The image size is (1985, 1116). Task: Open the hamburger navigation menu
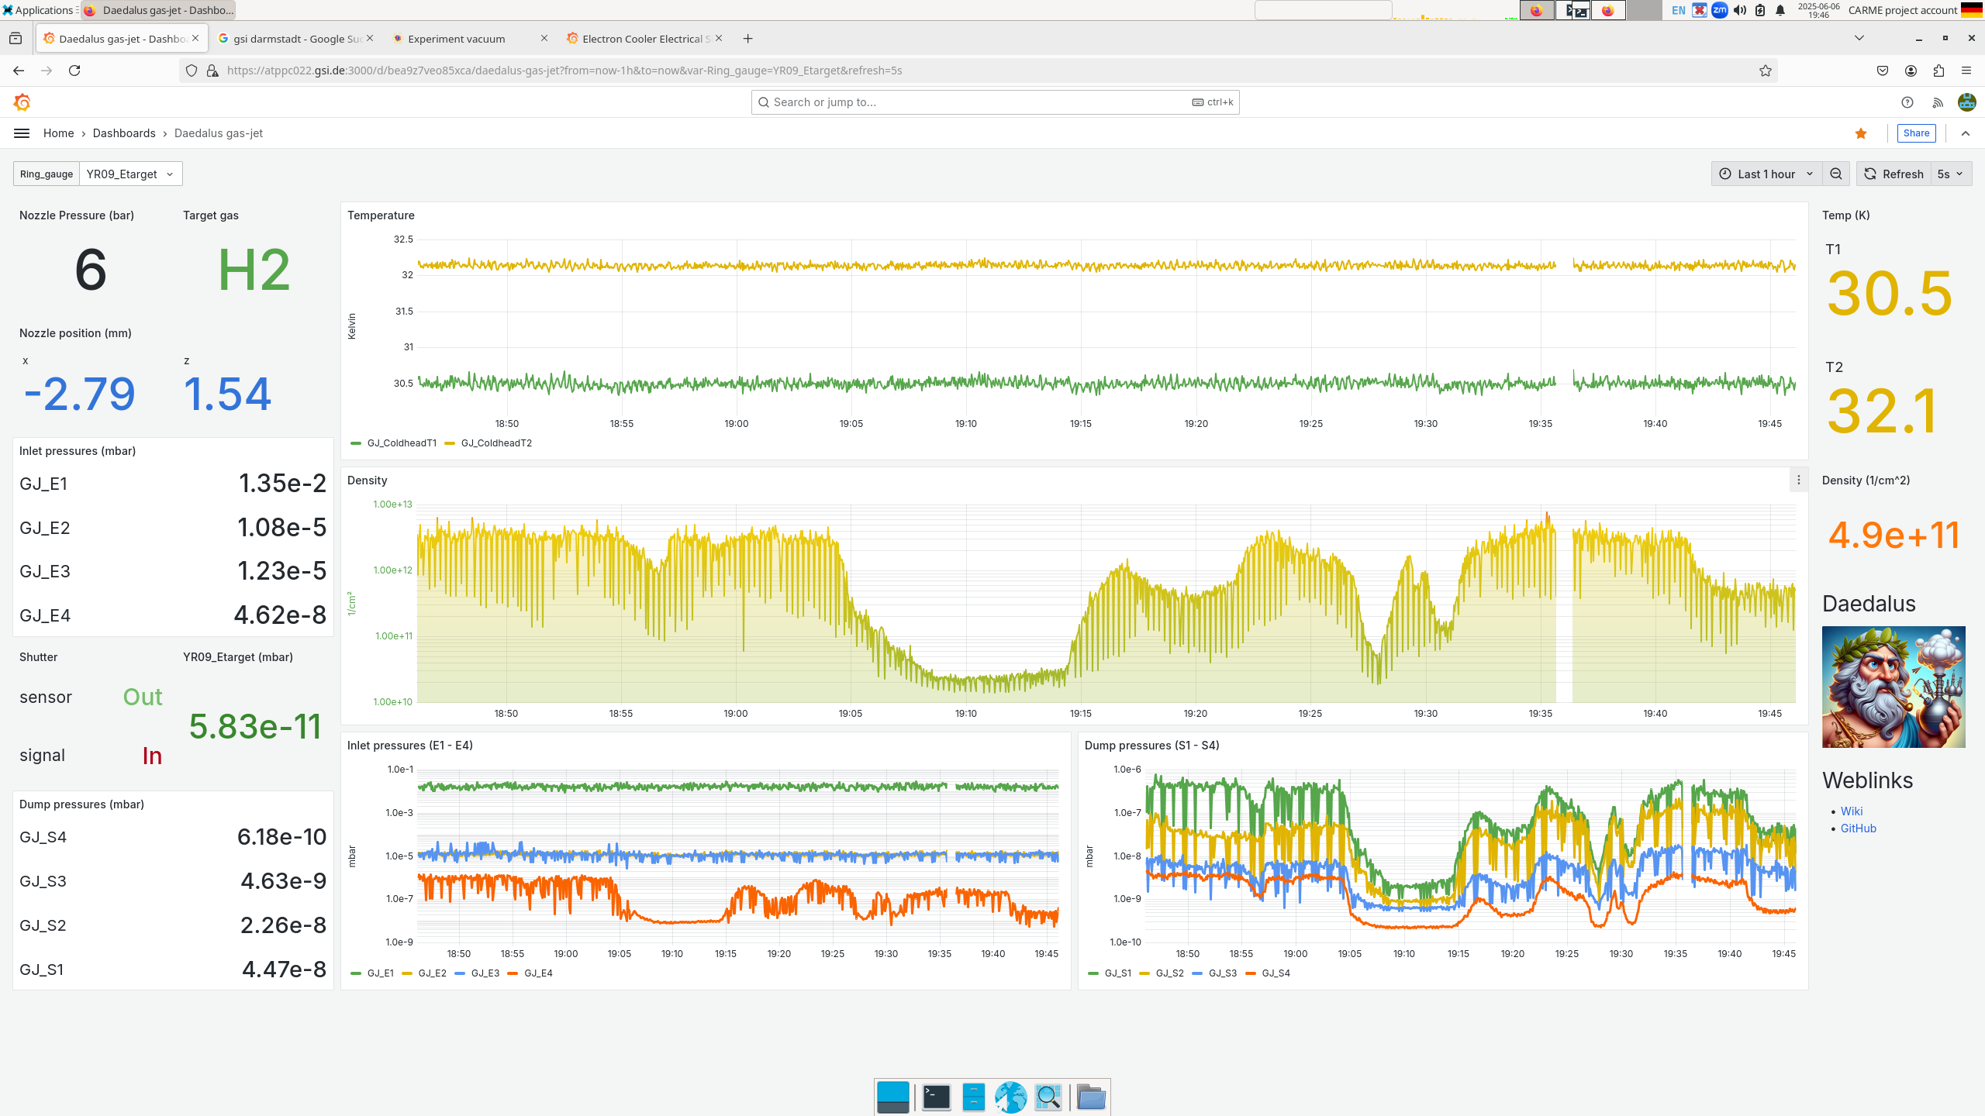[21, 133]
